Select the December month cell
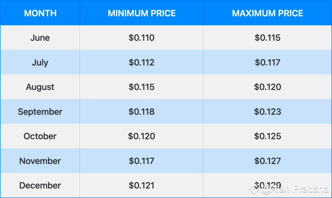 point(40,186)
